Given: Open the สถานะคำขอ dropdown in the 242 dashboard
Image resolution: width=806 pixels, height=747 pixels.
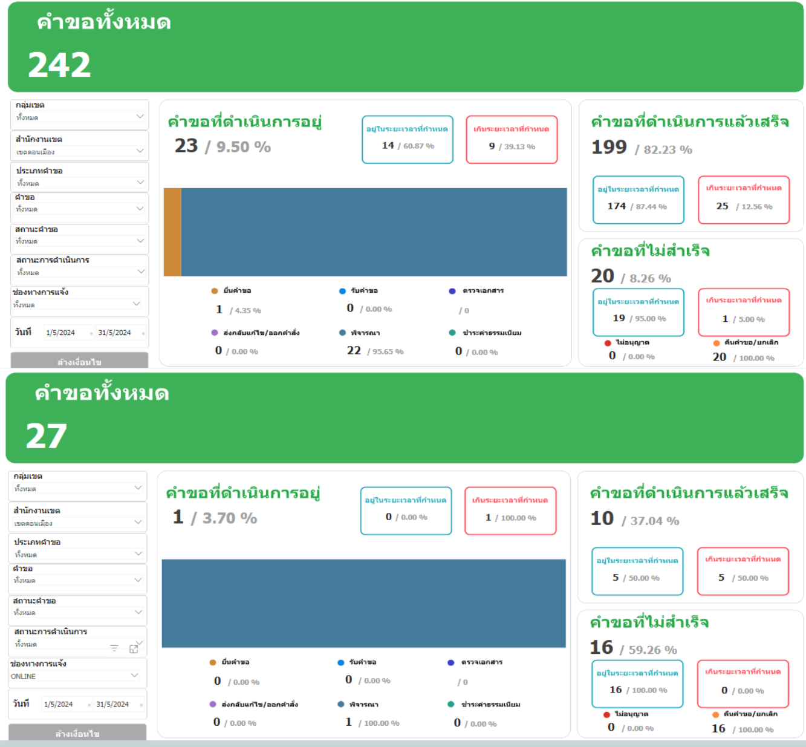Looking at the screenshot, I should (140, 241).
